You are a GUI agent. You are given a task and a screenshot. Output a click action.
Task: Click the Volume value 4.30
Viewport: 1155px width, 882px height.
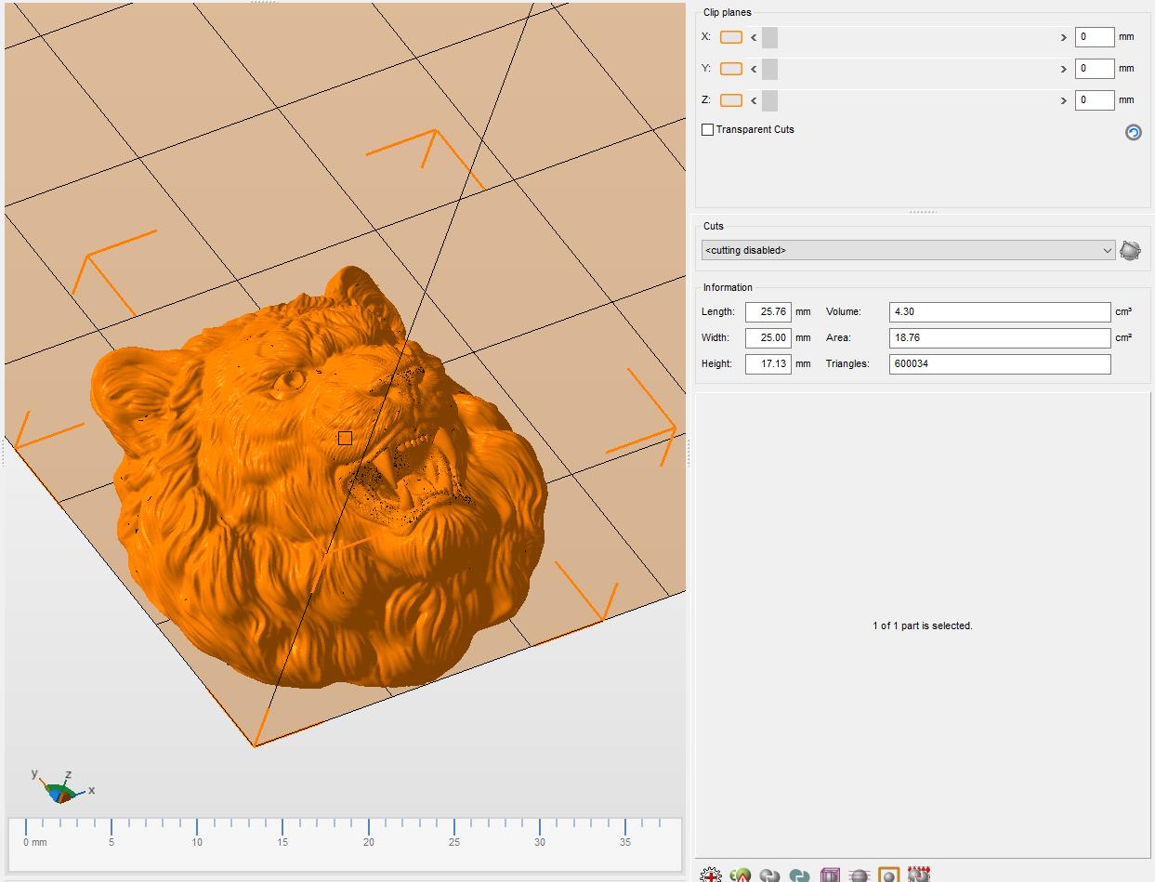(x=1000, y=312)
